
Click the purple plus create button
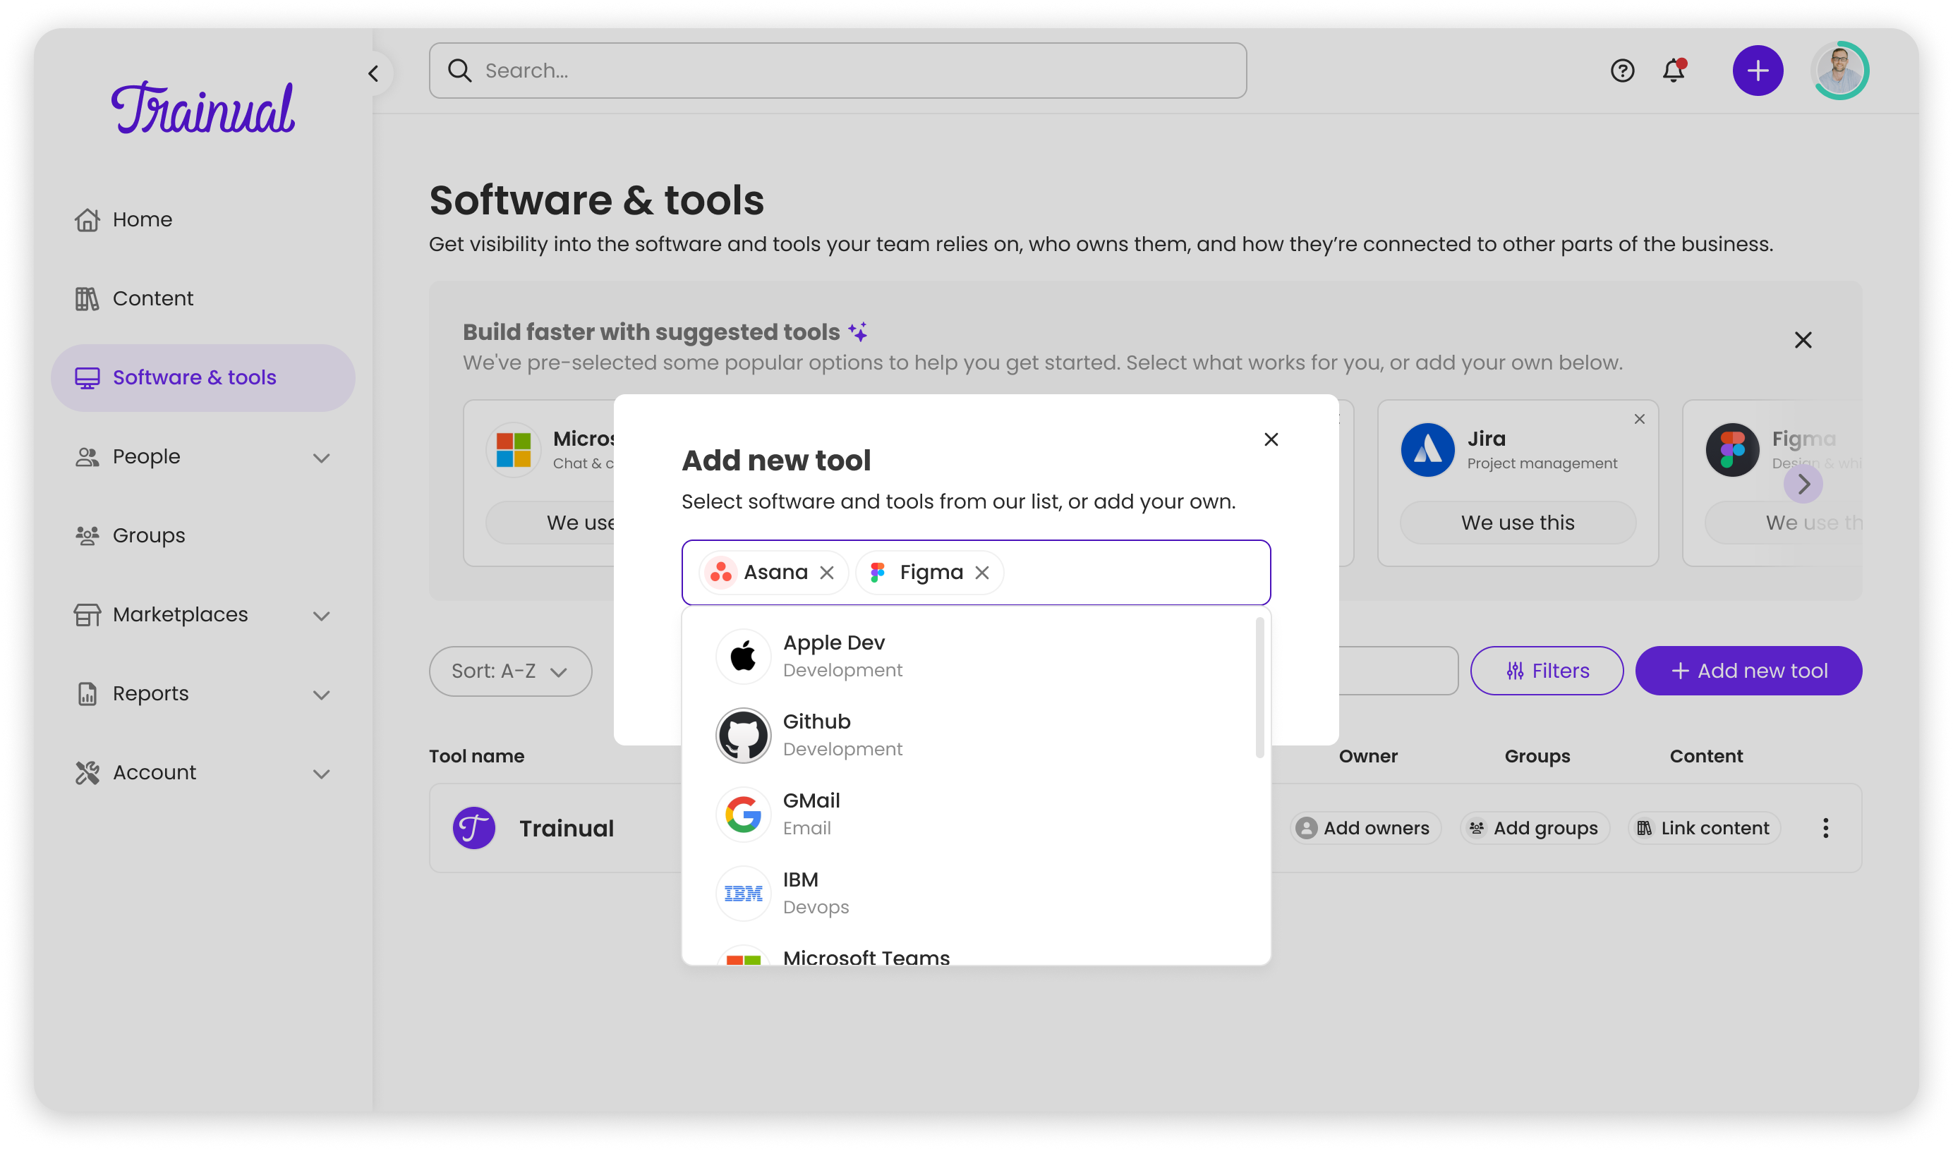1758,71
